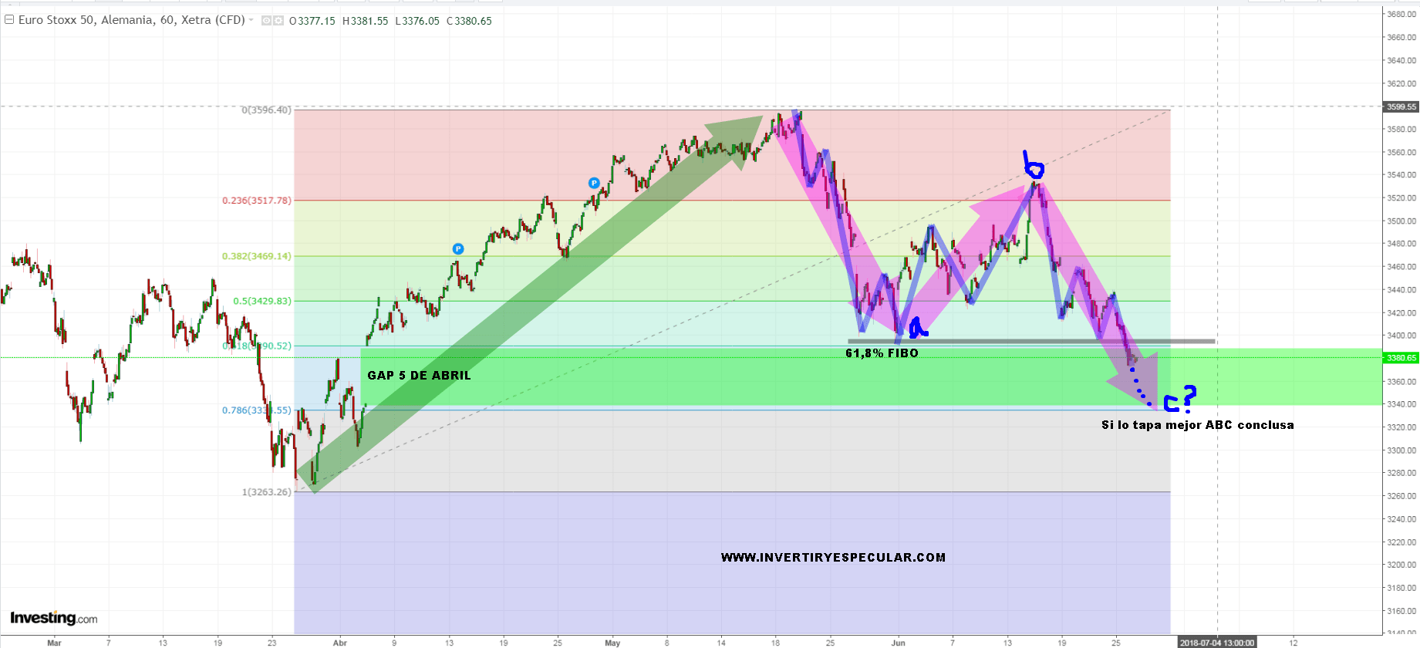Viewport: 1420px width, 648px height.
Task: Click the blue P marker near 0.382 level
Action: [x=458, y=249]
